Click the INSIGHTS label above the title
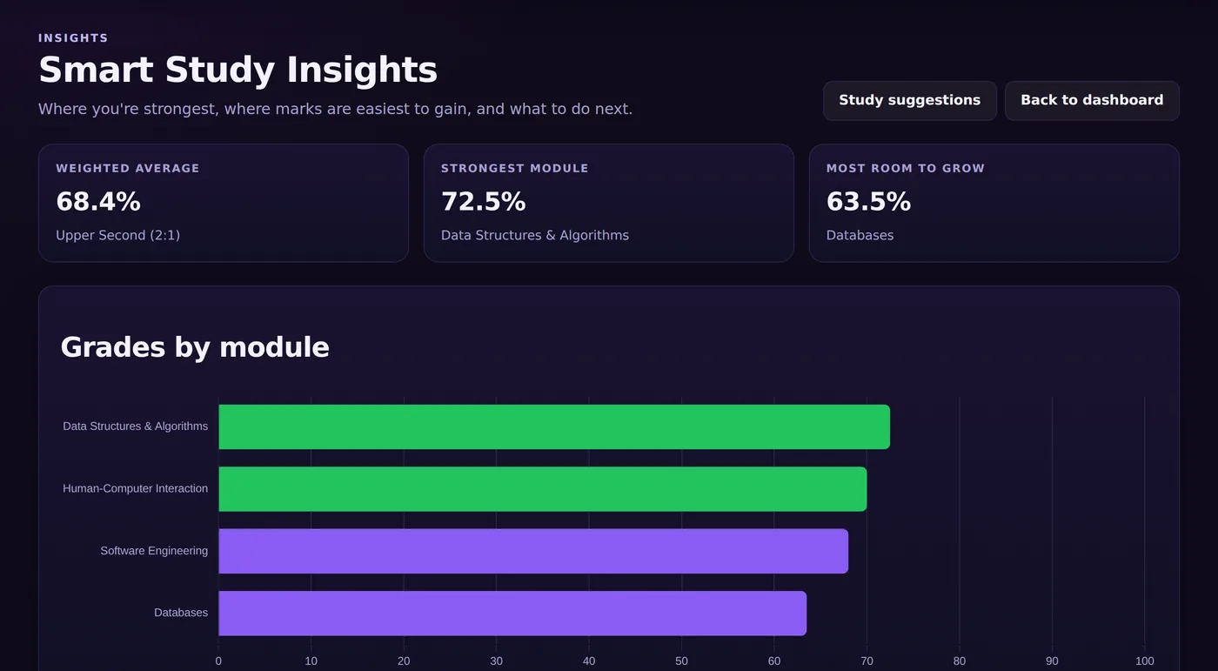 tap(73, 38)
